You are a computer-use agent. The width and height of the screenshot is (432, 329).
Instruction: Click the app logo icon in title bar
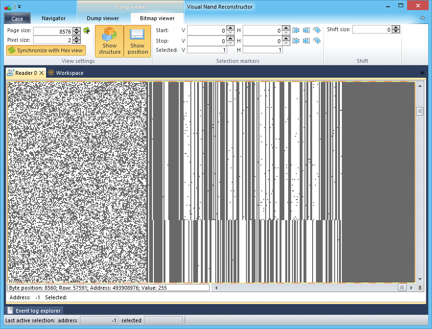click(x=8, y=7)
